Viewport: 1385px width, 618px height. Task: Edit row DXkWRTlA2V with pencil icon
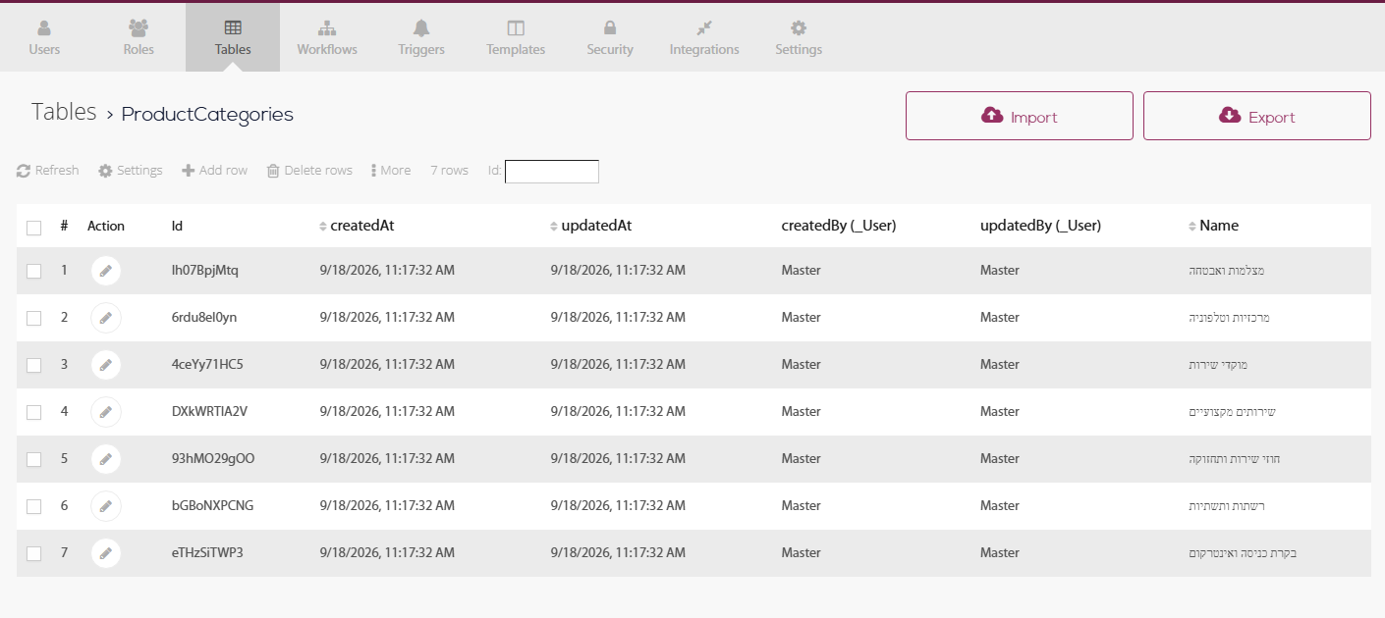coord(106,412)
